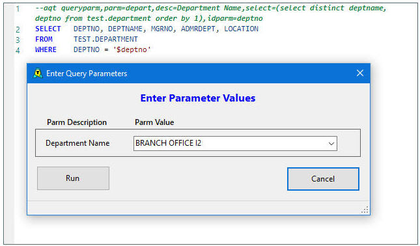420x246 pixels.
Task: Click the Cancel button
Action: click(323, 179)
